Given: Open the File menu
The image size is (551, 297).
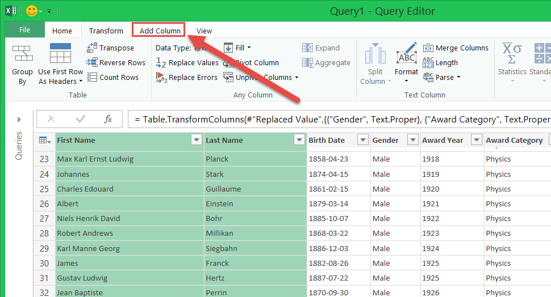Looking at the screenshot, I should [x=24, y=30].
